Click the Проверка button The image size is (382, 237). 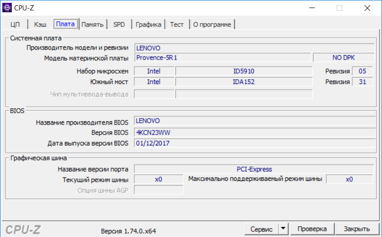tap(312, 229)
